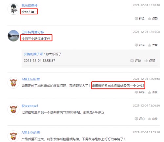
Task: Click comment icon on 股友zpqszJ's post
Action: coord(139,119)
